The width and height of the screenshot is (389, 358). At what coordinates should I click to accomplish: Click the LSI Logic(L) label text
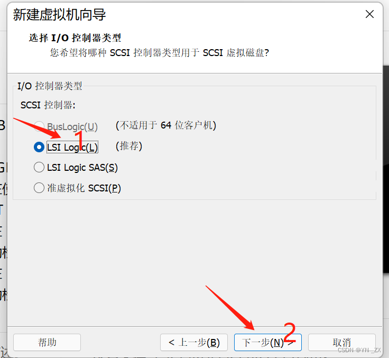click(72, 147)
